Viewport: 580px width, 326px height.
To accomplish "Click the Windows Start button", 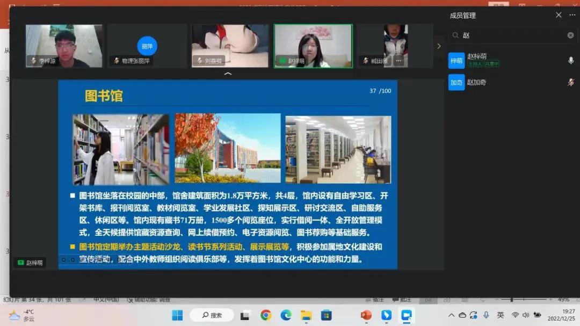I will point(177,315).
